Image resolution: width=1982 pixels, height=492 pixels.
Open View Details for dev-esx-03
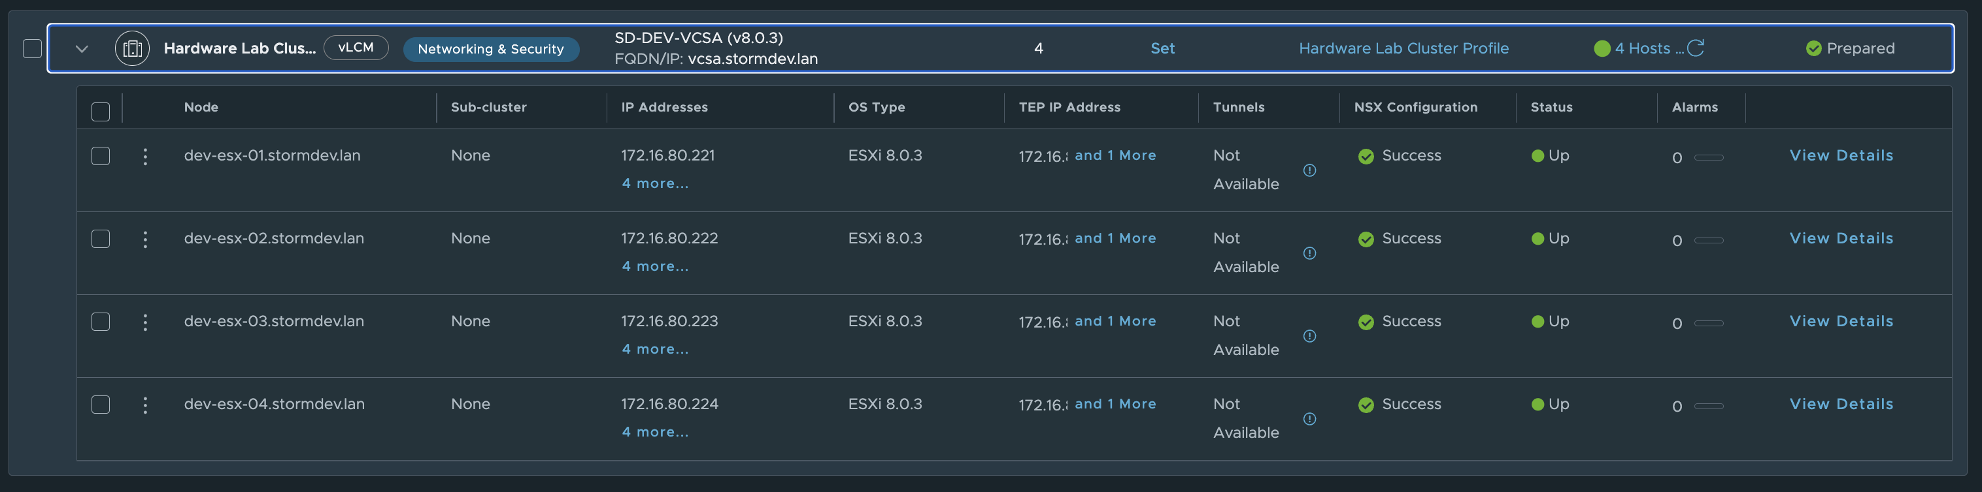1840,321
